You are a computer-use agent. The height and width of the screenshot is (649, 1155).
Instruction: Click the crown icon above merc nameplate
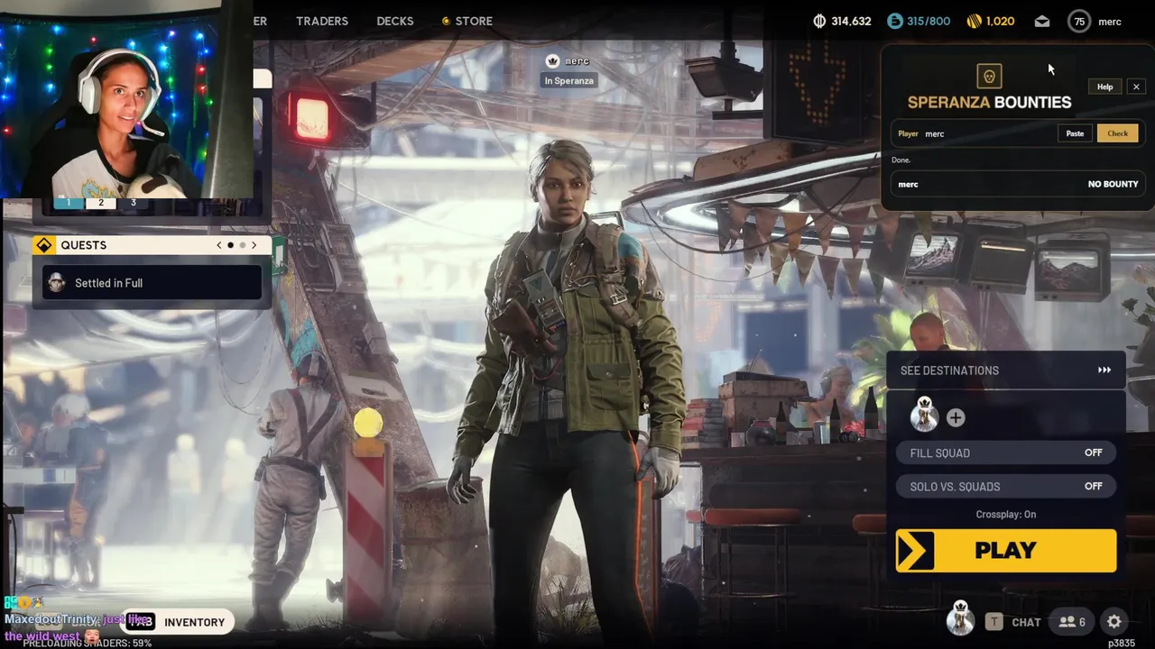point(552,60)
